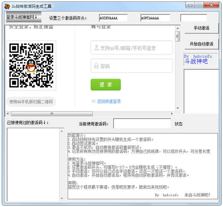Click 登录斗战神官网 button
The width and height of the screenshot is (223, 207).
22,17
